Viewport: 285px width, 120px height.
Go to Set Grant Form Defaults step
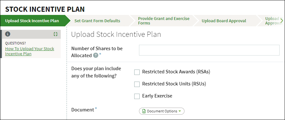click(97, 21)
